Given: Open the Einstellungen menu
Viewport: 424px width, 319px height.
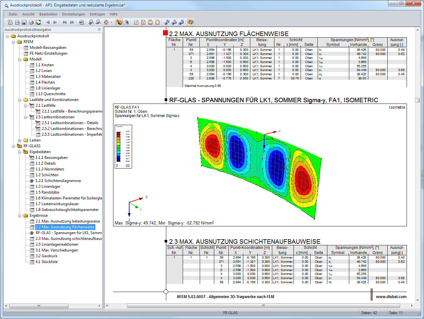Looking at the screenshot, I should (x=74, y=14).
